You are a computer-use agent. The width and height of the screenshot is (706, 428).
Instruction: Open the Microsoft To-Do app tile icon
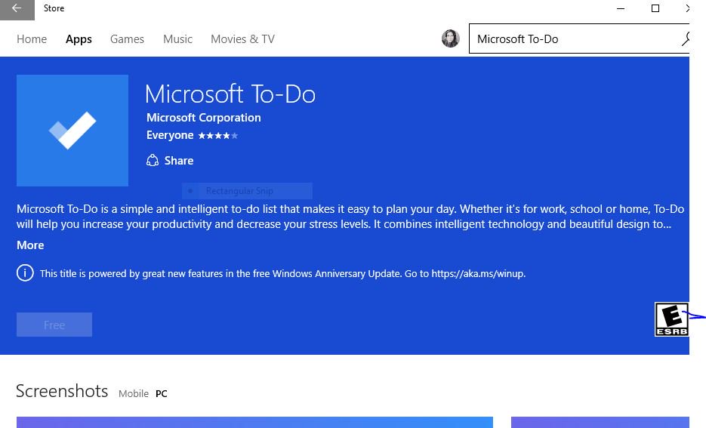72,131
